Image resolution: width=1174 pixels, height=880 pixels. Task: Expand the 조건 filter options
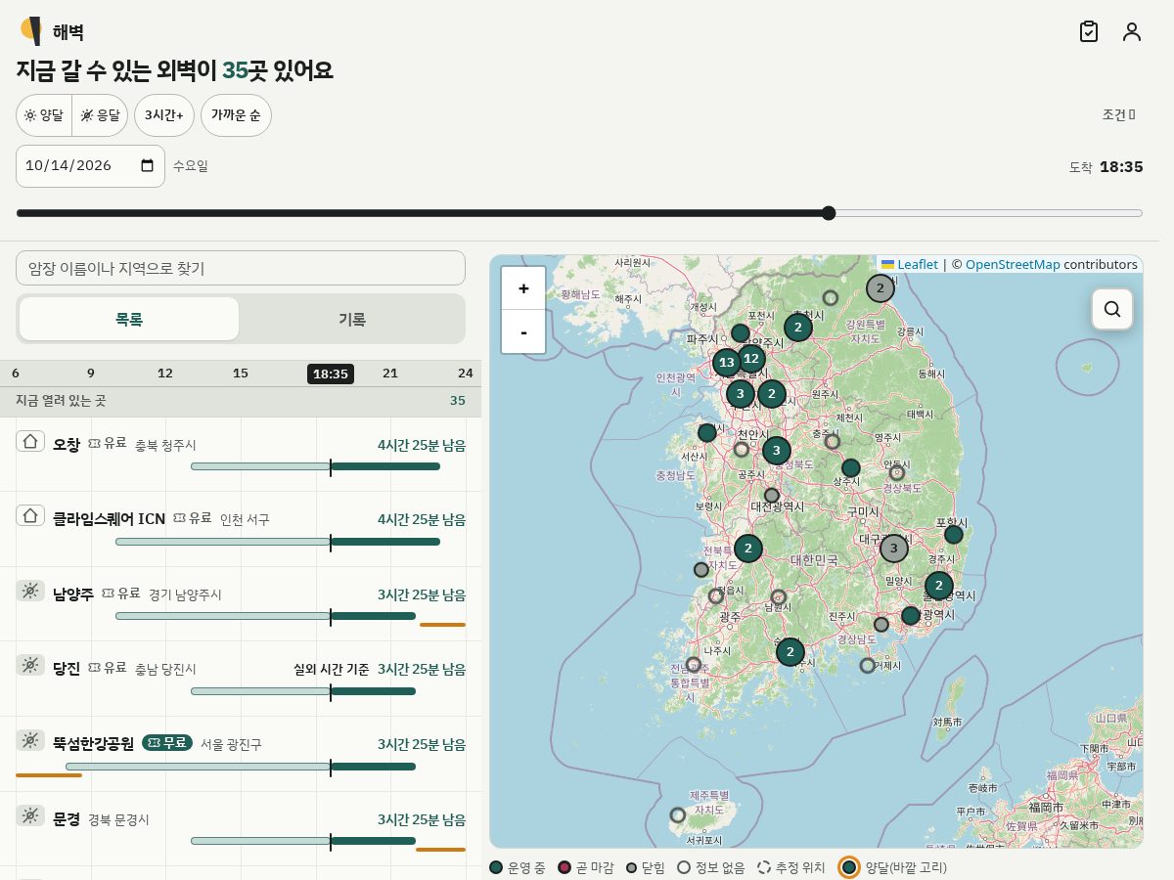(x=1118, y=114)
